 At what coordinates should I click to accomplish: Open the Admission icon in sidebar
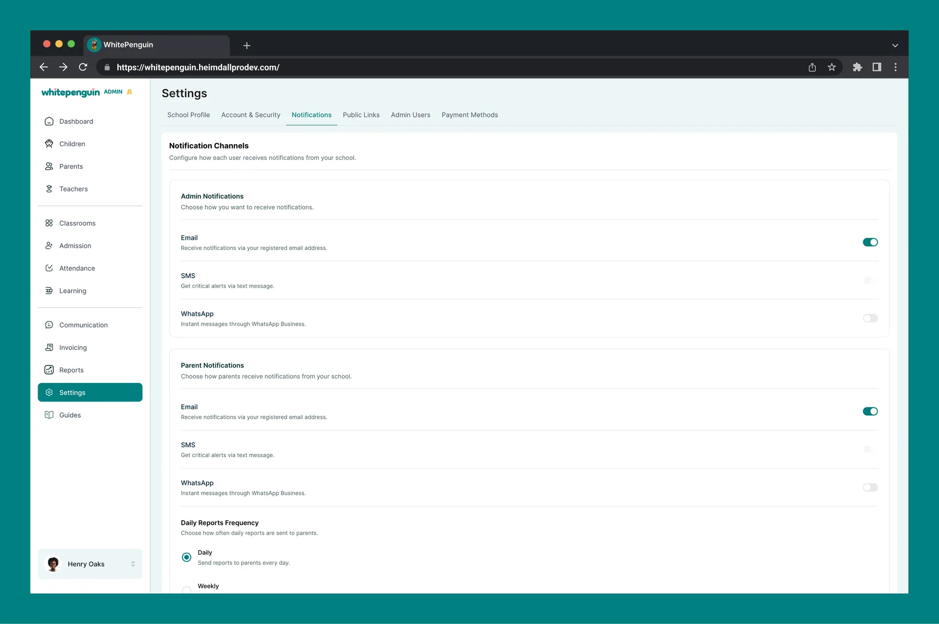pos(49,245)
